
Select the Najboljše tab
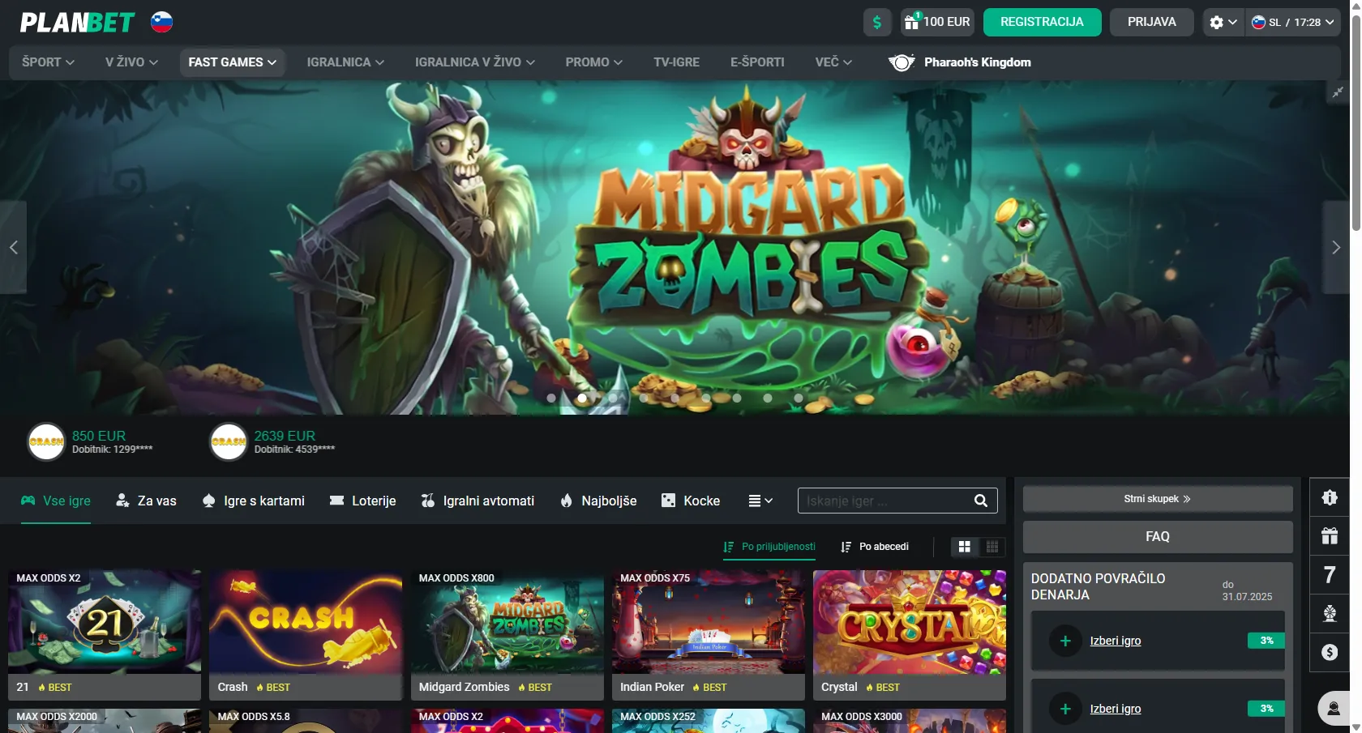tap(598, 501)
